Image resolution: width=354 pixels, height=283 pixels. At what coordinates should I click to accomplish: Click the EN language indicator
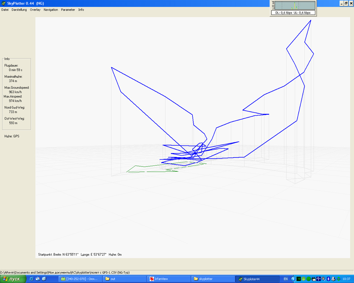286,279
